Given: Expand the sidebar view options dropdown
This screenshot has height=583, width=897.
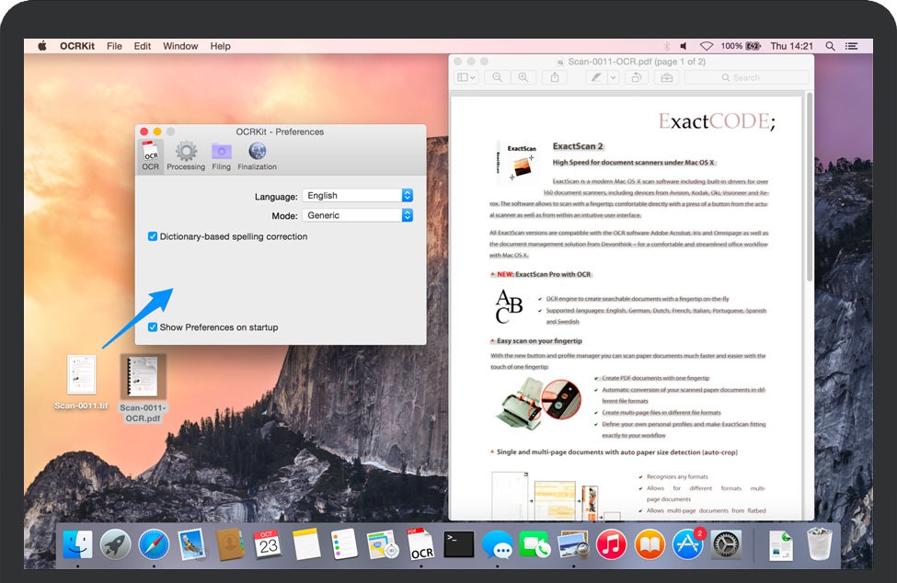Looking at the screenshot, I should point(466,78).
